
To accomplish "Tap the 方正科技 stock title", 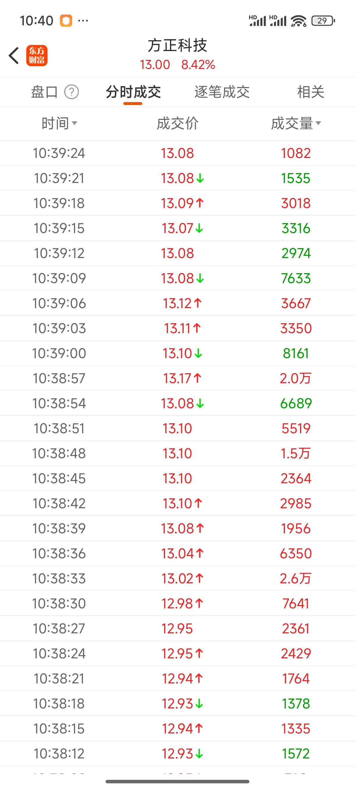I will click(177, 45).
